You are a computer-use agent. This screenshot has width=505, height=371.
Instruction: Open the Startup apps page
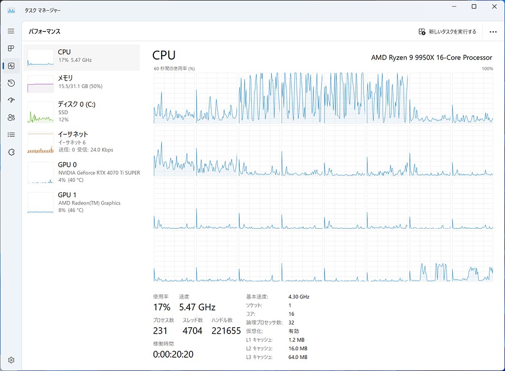(11, 100)
